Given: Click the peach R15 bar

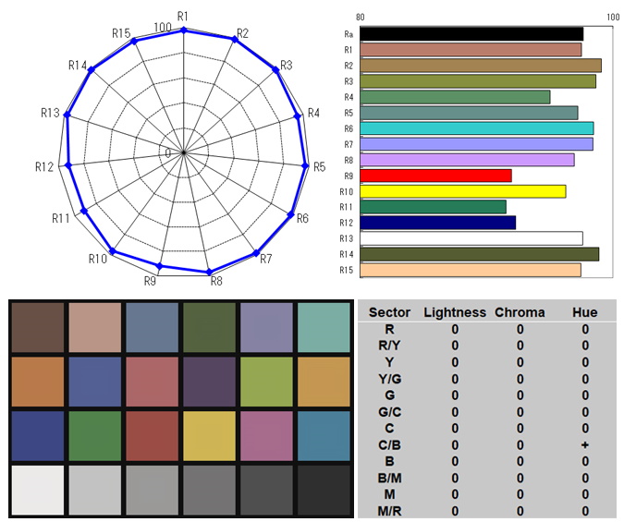Looking at the screenshot, I should point(471,270).
